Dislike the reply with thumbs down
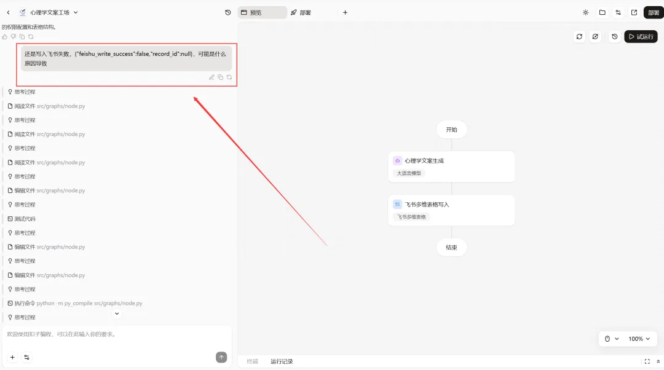This screenshot has width=664, height=370. point(14,37)
